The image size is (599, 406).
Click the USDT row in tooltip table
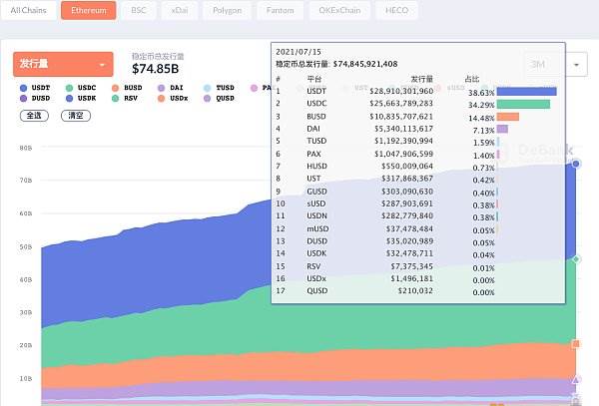point(416,91)
